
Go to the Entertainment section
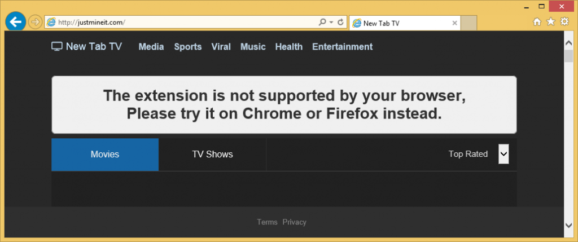pyautogui.click(x=342, y=47)
